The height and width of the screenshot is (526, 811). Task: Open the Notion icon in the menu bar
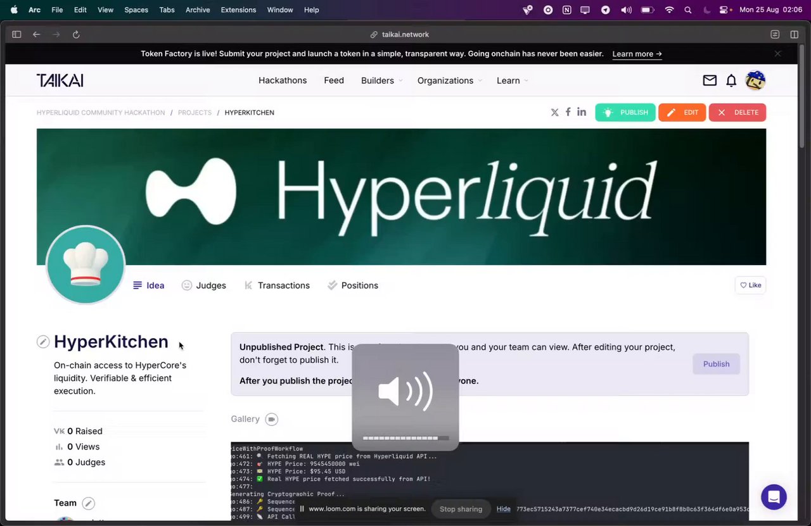pos(566,9)
